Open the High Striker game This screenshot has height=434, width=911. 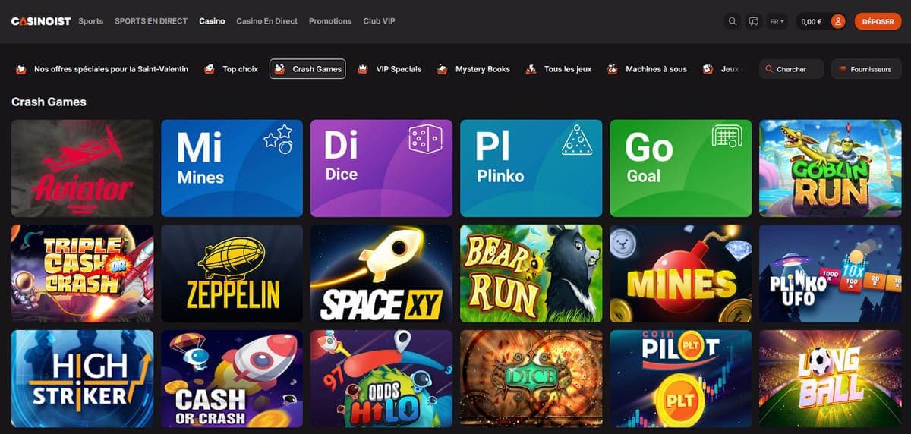click(82, 379)
